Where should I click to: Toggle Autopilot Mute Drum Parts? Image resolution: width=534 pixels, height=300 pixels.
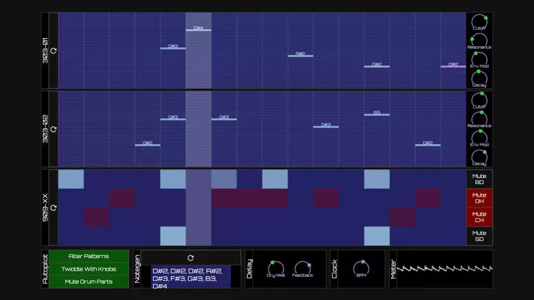pyautogui.click(x=88, y=281)
